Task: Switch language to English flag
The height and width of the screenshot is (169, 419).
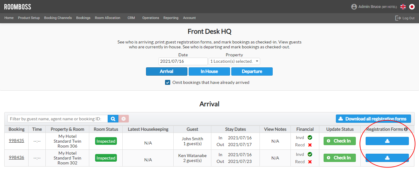Action: (x=403, y=7)
